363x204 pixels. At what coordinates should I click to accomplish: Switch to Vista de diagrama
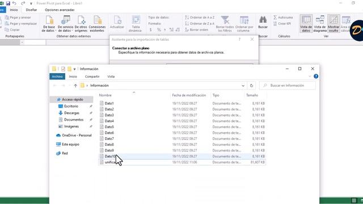[320, 23]
